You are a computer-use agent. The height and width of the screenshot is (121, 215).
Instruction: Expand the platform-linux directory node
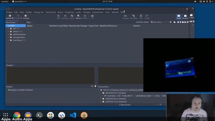[8, 34]
